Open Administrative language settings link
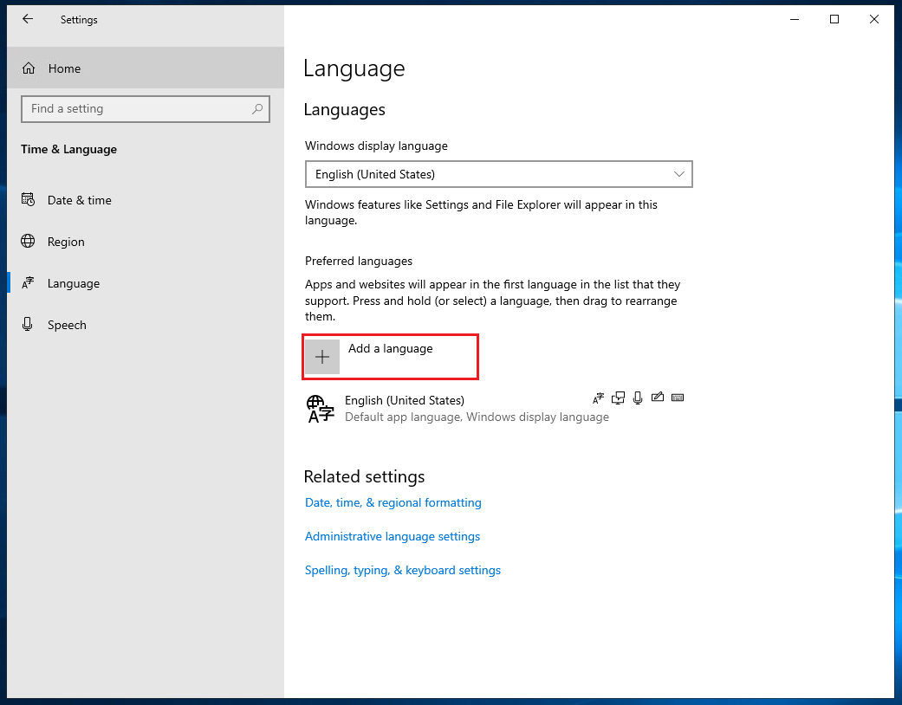This screenshot has height=705, width=902. pos(393,536)
